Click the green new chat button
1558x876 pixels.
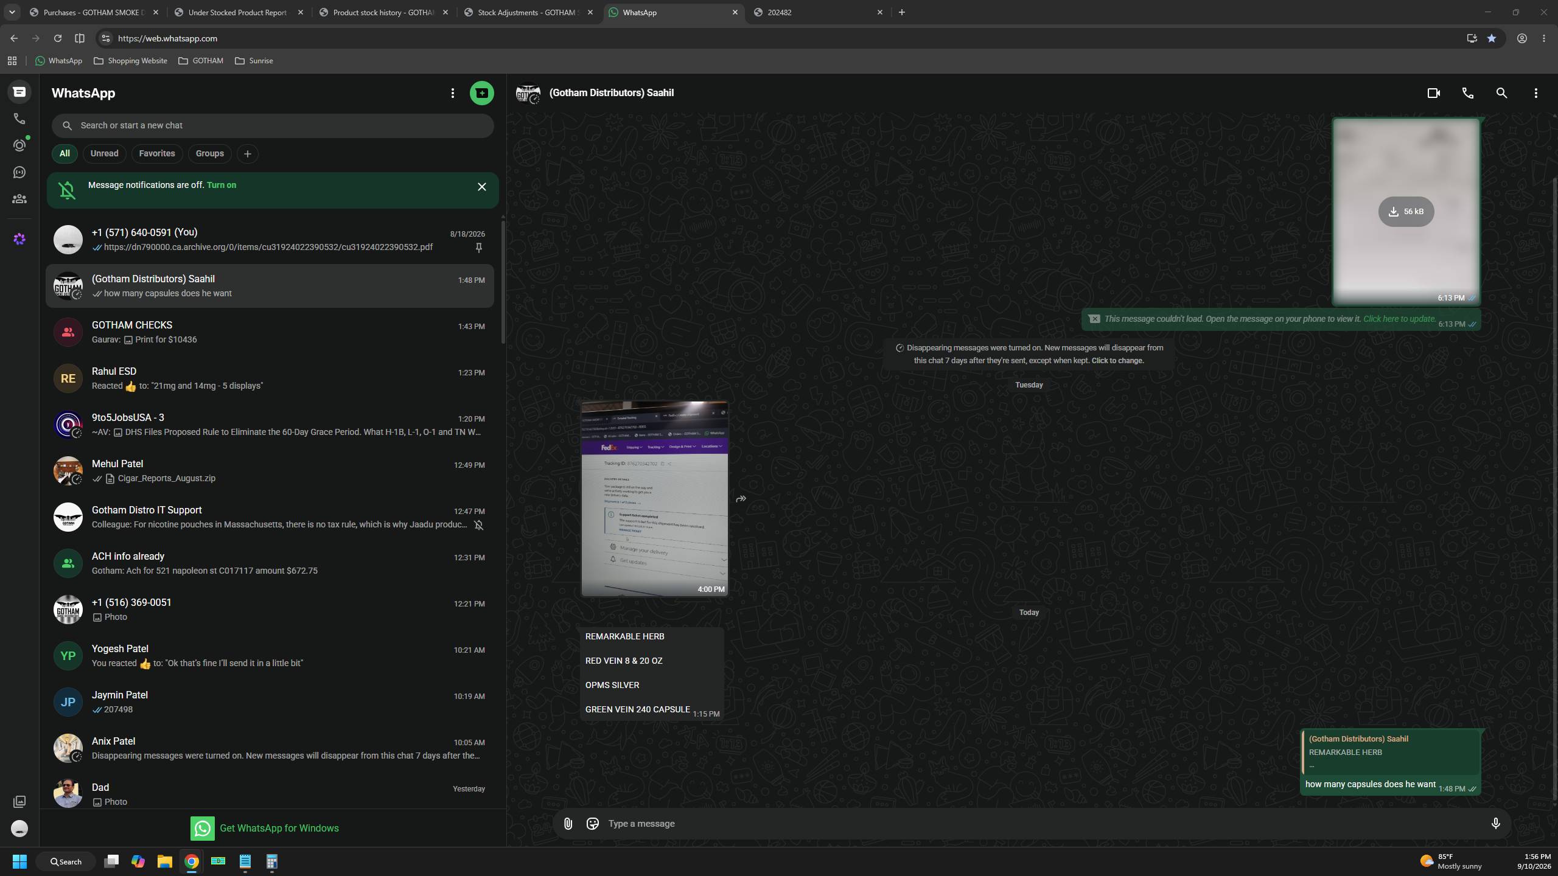481,93
